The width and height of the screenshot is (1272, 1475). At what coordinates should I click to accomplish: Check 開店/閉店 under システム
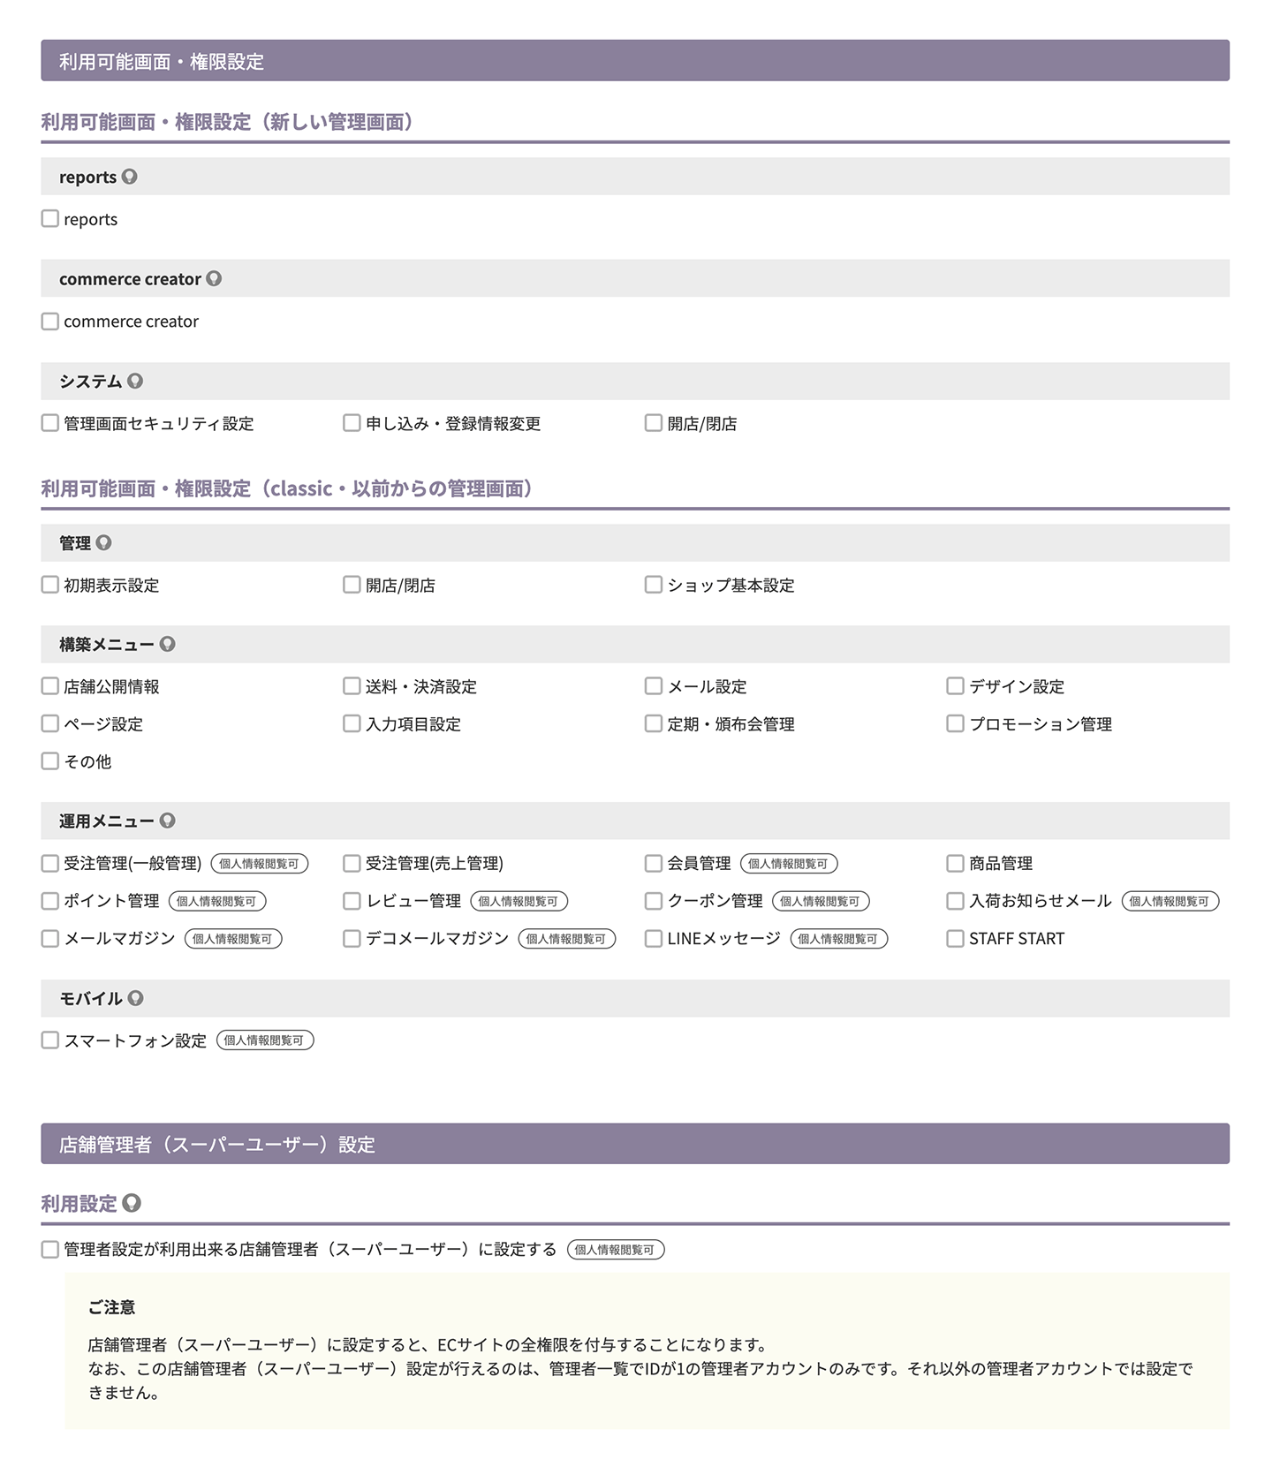pos(654,423)
